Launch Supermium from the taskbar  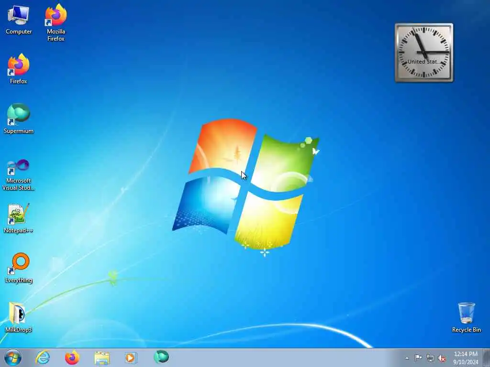click(161, 357)
